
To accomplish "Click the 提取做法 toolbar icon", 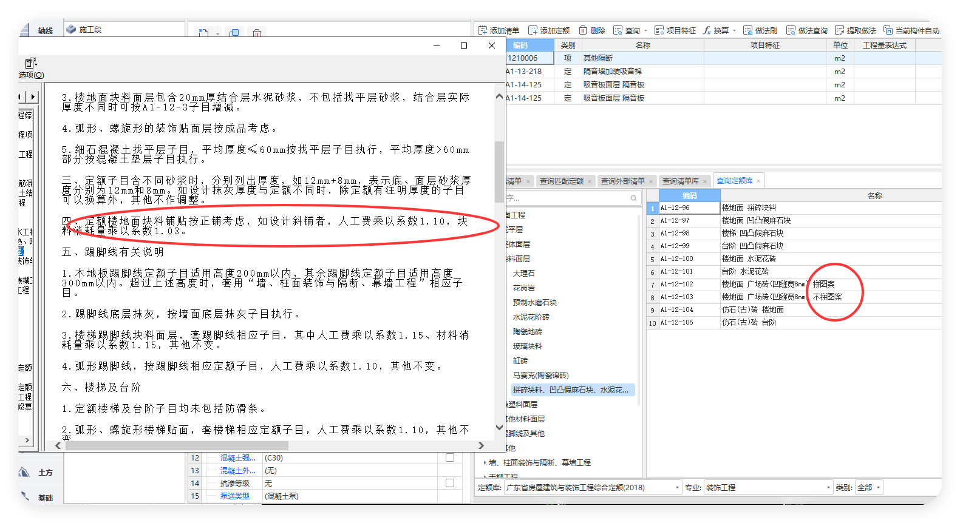I will tap(839, 30).
